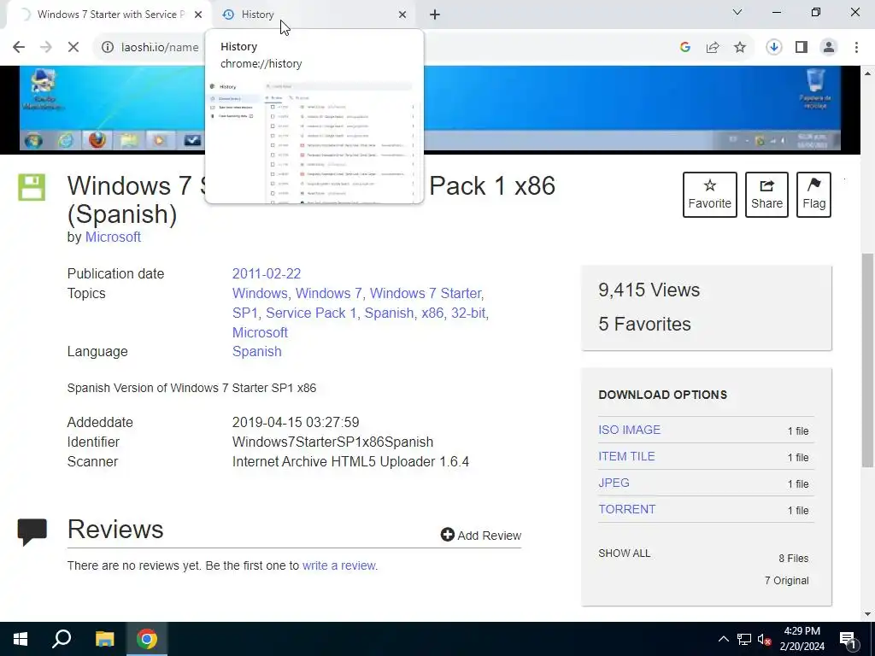Open Chrome downloads indicator
This screenshot has height=656, width=875.
coord(773,48)
